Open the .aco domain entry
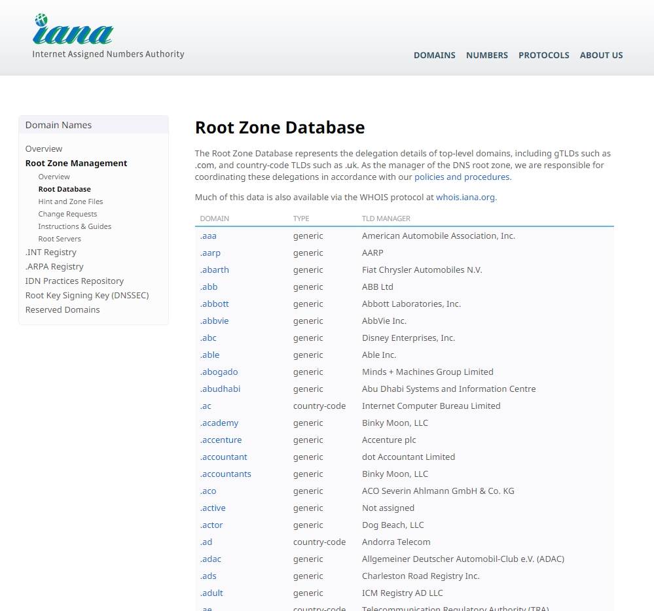 (208, 491)
